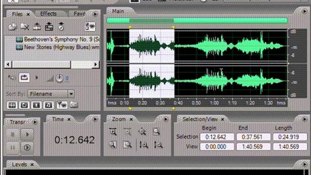This screenshot has width=311, height=175.
Task: Select the Main panel tab
Action: click(x=118, y=11)
